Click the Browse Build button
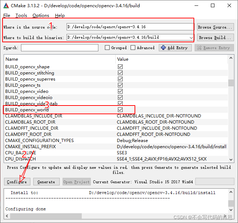 point(215,38)
